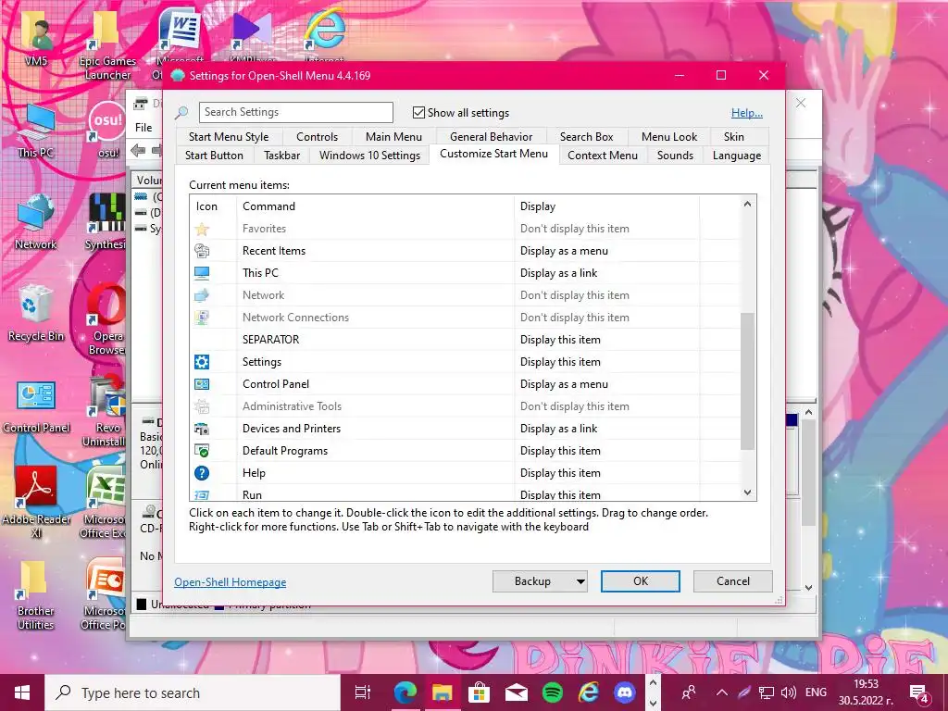This screenshot has height=711, width=948.
Task: Open the Recycle Bin desktop icon
Action: click(36, 313)
